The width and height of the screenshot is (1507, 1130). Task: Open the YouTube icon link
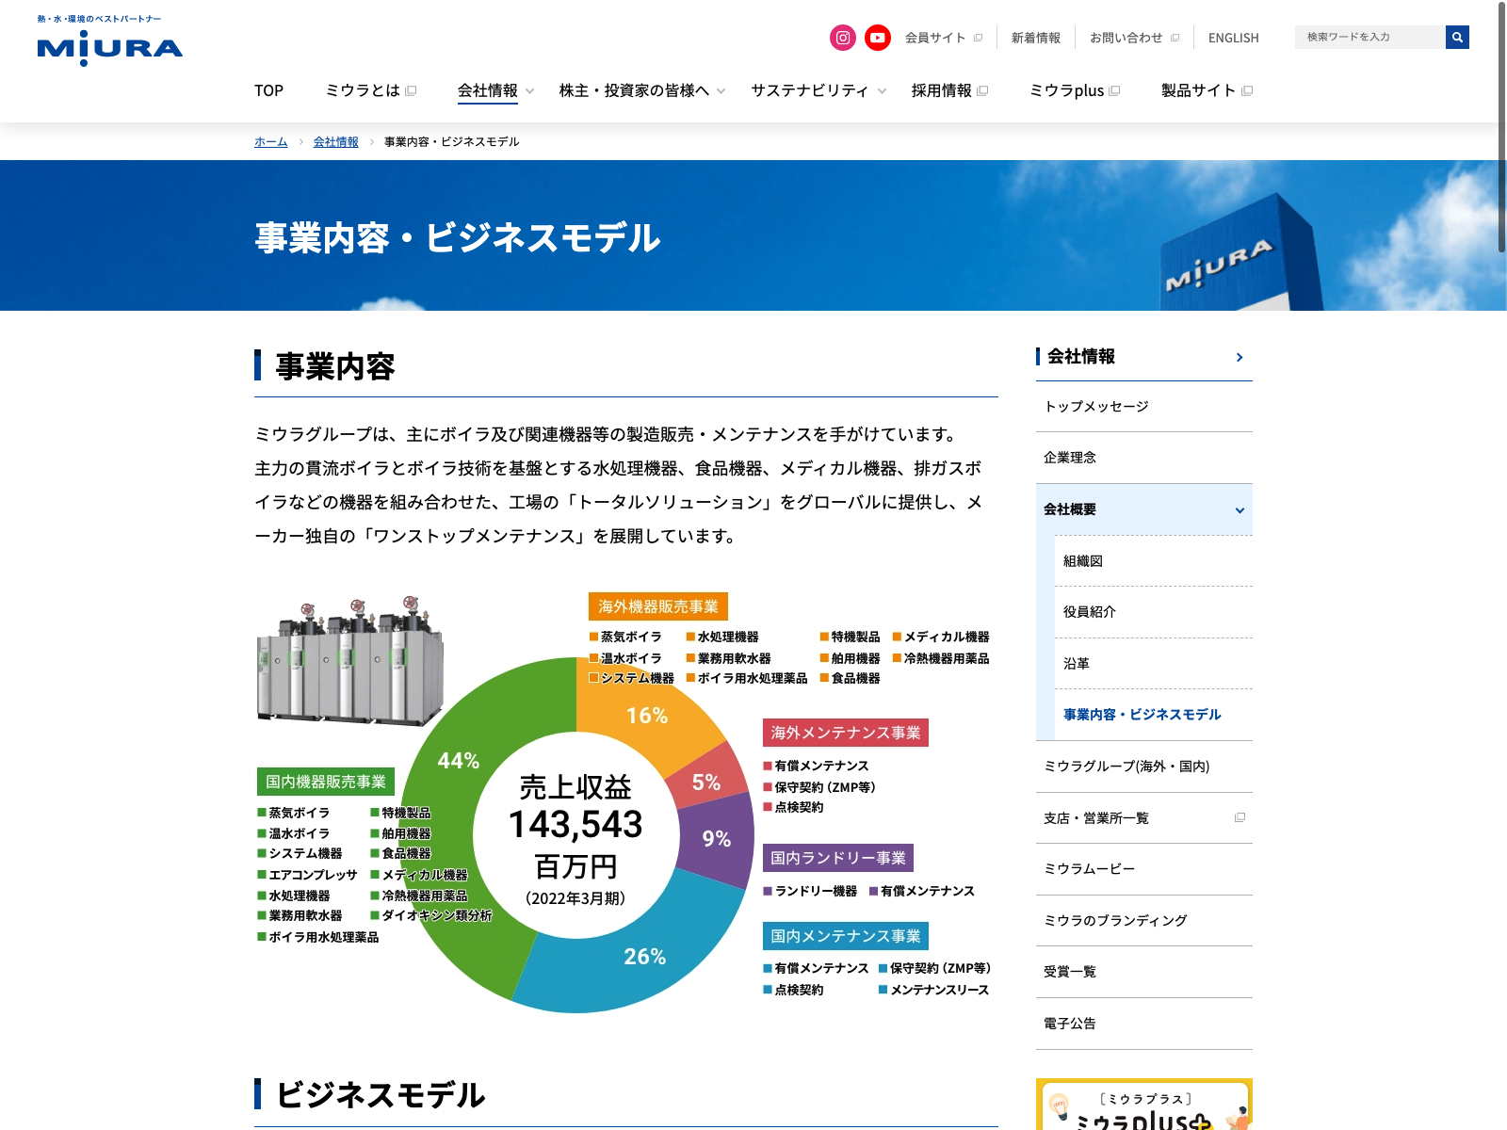(878, 38)
